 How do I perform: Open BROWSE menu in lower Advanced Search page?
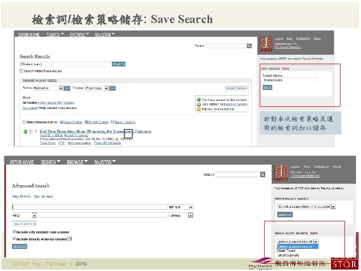coord(77,162)
